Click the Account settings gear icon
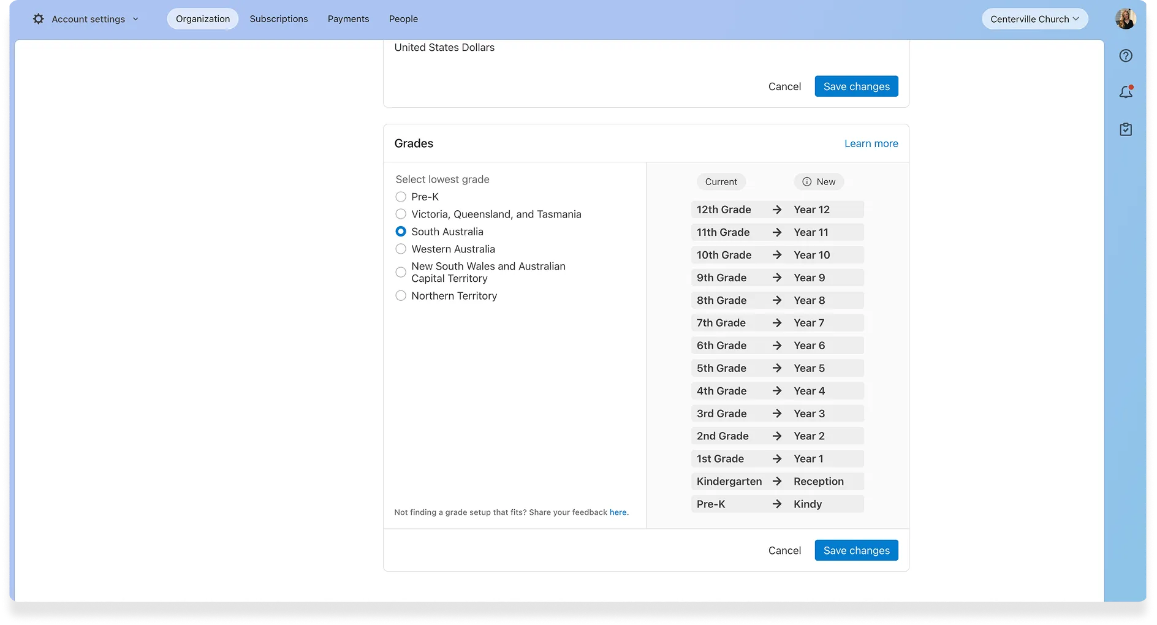Viewport: 1157px width, 625px height. (x=39, y=19)
